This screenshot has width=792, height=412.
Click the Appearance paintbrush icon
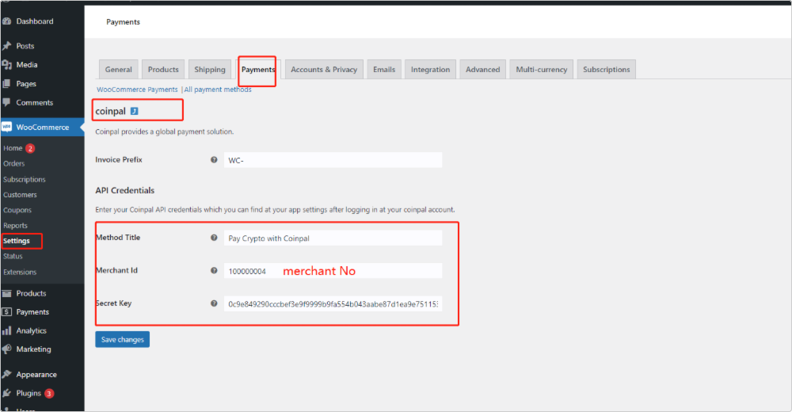tap(6, 374)
